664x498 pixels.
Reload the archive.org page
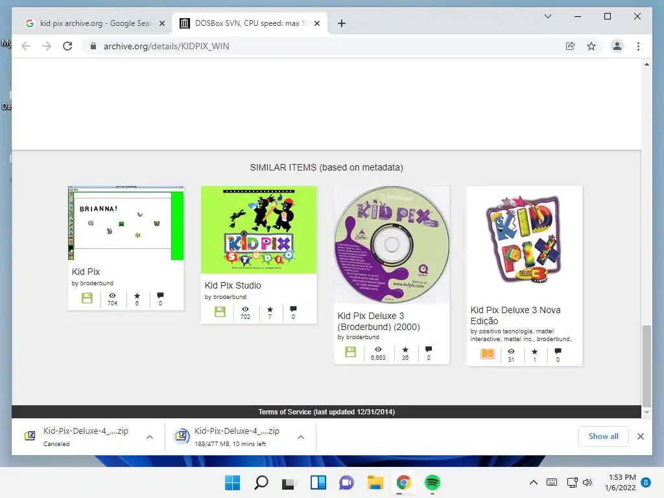67,46
